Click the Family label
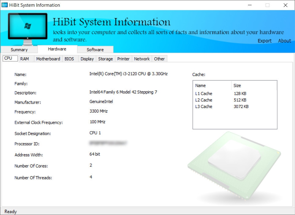The height and width of the screenshot is (215, 295). coord(21,84)
